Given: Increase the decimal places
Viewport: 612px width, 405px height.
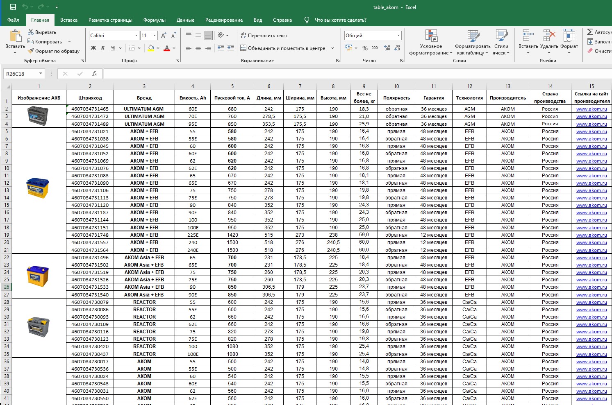Looking at the screenshot, I should 387,48.
